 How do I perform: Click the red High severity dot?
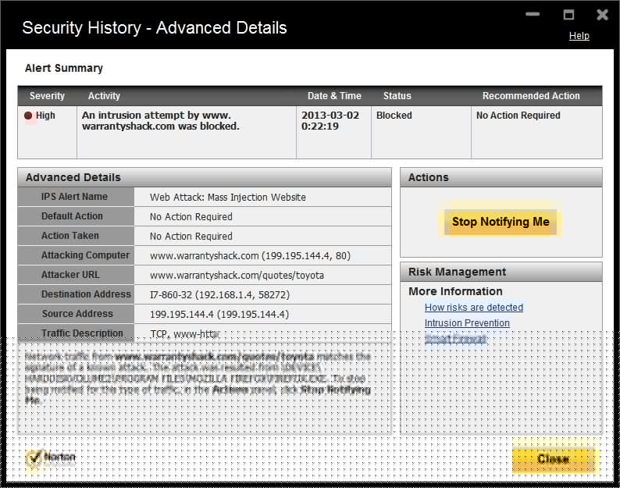(28, 116)
